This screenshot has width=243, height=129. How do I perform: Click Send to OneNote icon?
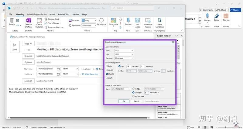pyautogui.click(x=28, y=20)
